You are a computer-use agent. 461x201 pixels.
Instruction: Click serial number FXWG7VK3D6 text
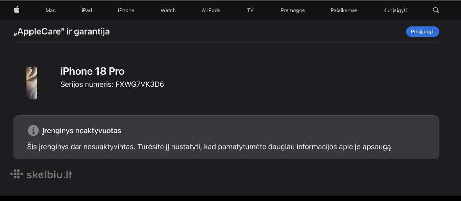(140, 85)
